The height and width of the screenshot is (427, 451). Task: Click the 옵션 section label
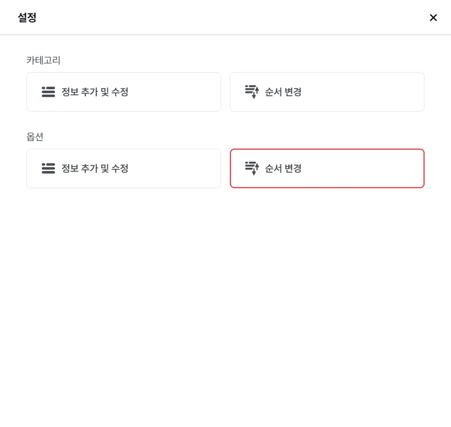[x=35, y=137]
